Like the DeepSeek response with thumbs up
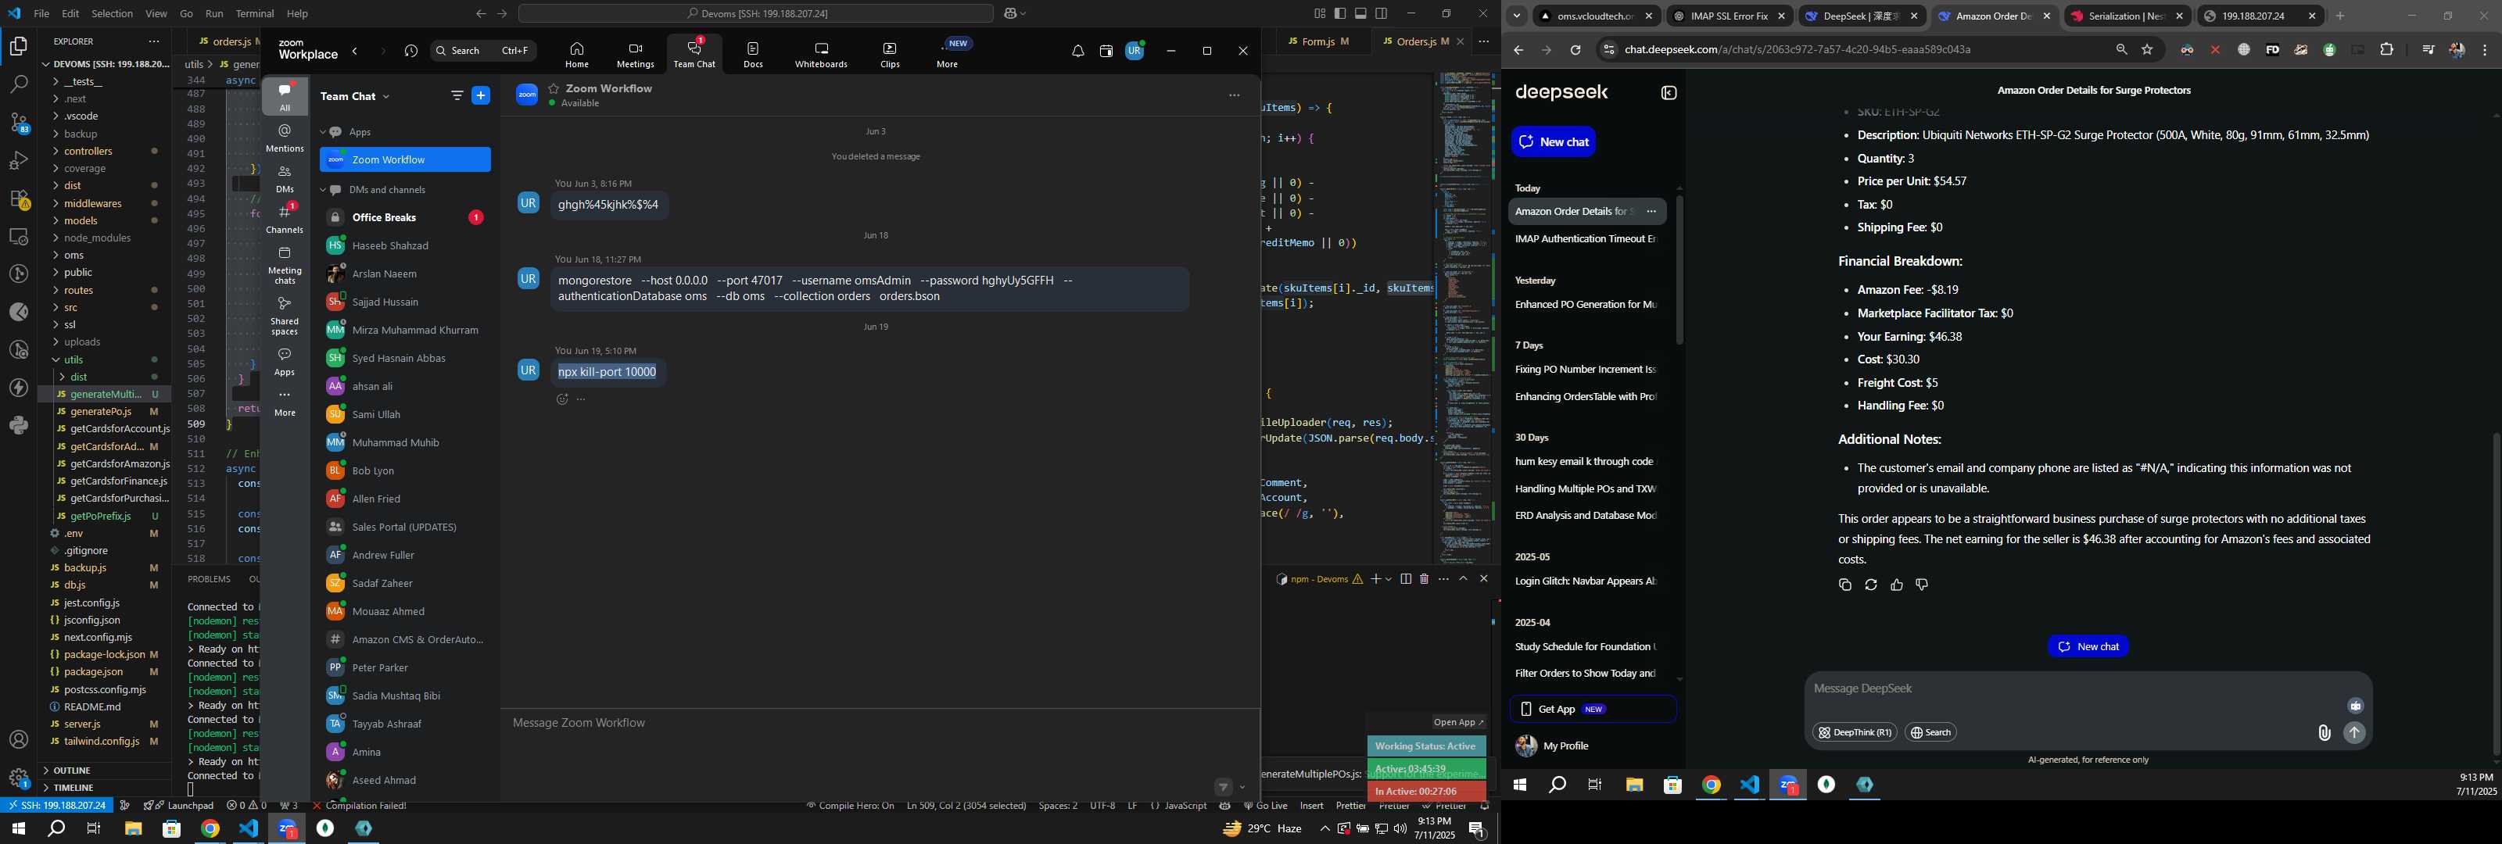2502x844 pixels. pos(1896,585)
